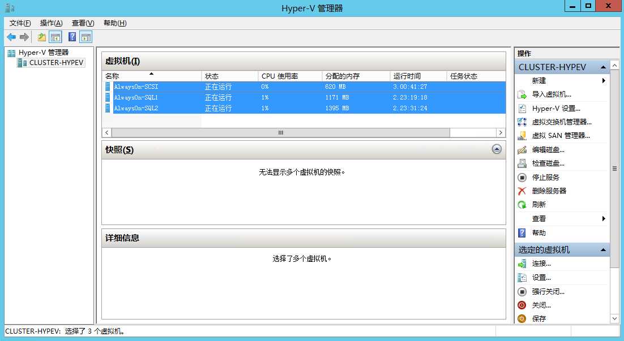
Task: Click the CLUSTER-HYPEV server icon in tree
Action: [22, 63]
